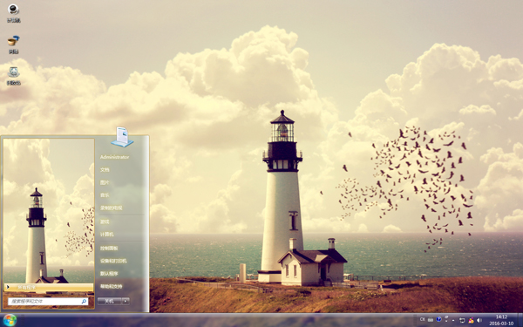The height and width of the screenshot is (327, 523).
Task: Click the user account picture in Start menu
Action: click(x=122, y=137)
